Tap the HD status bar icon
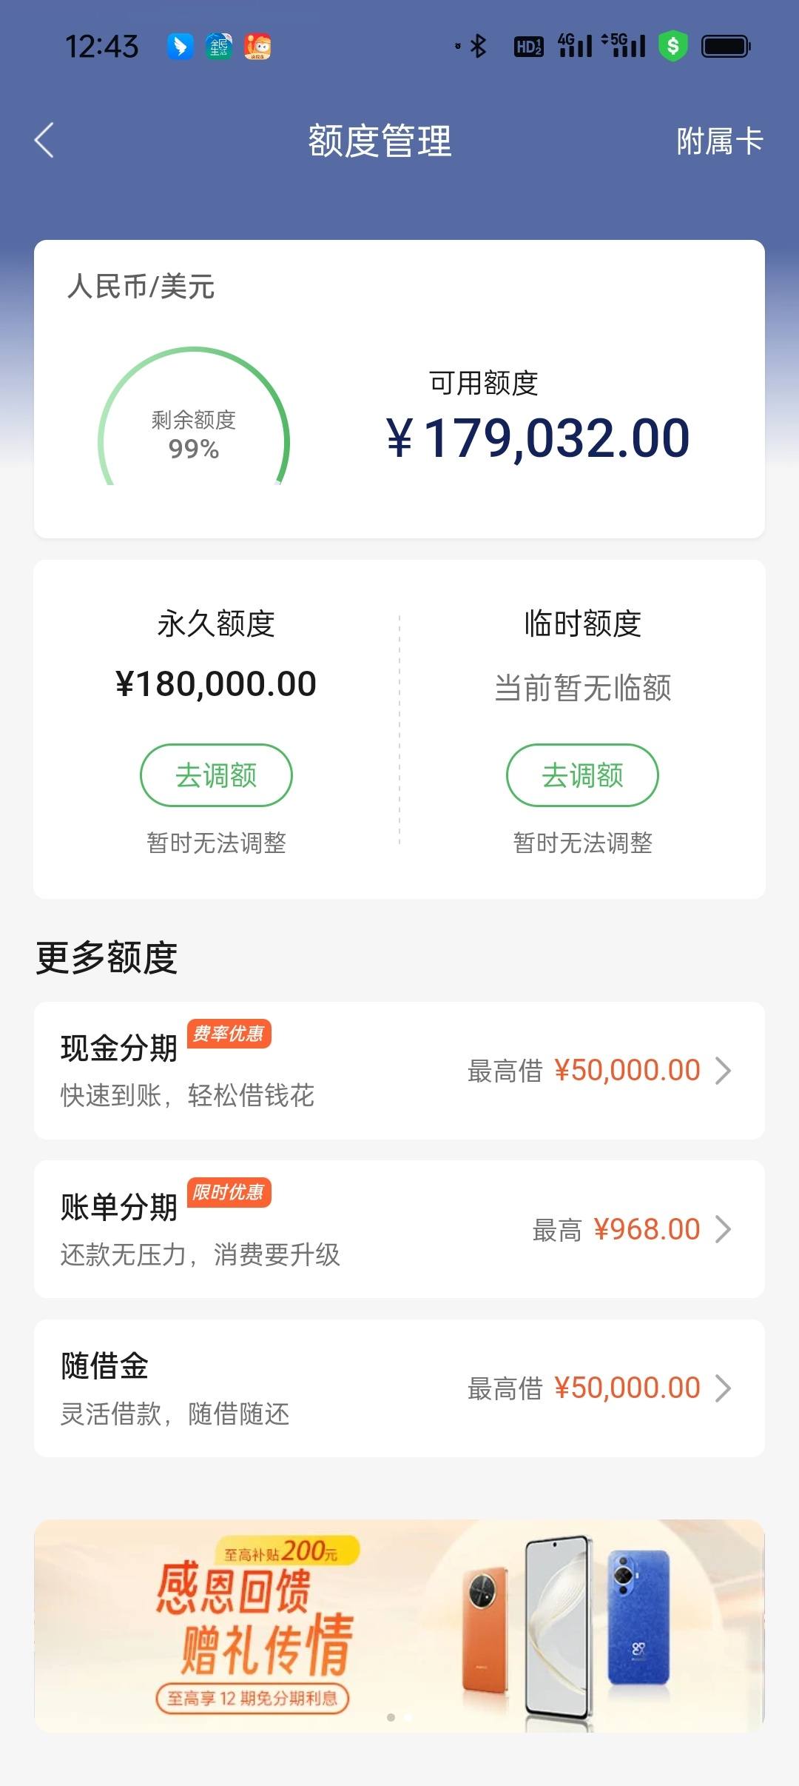Viewport: 799px width, 1786px height. (x=528, y=47)
